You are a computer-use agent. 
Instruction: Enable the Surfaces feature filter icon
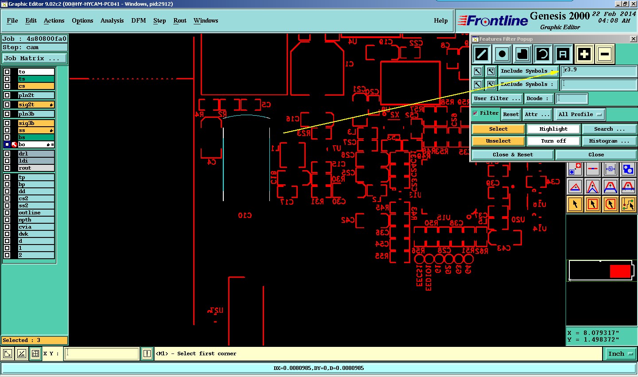pyautogui.click(x=522, y=54)
